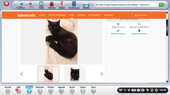
Task: Open OFFRES menu item
Action: pyautogui.click(x=72, y=15)
